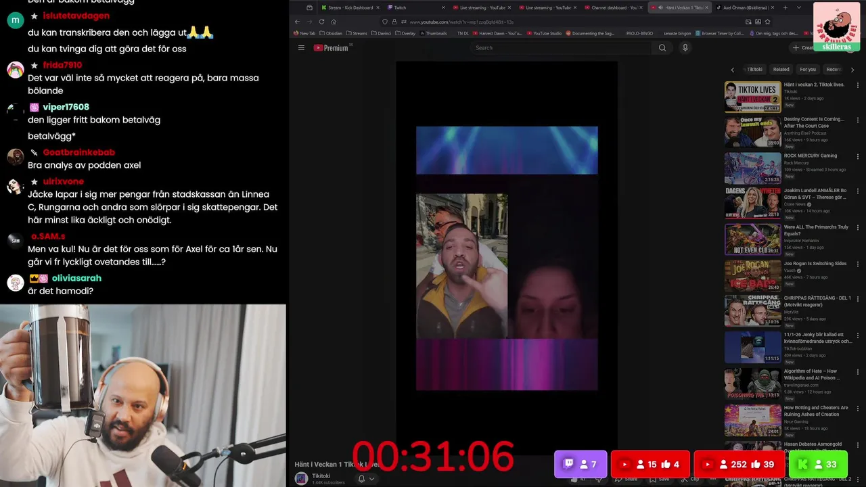
Task: Open Browser Timer by Coll bookmark
Action: pyautogui.click(x=719, y=33)
